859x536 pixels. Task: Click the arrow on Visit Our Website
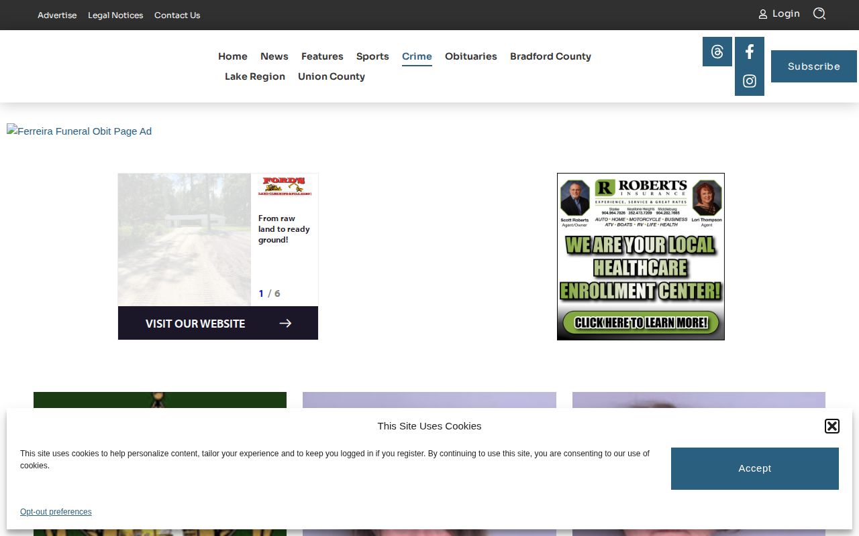[x=285, y=324]
